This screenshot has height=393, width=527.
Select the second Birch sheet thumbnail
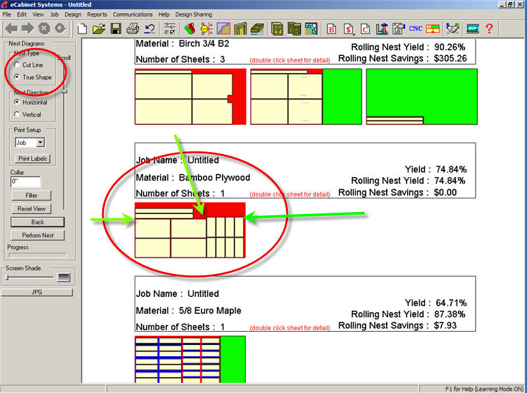(306, 97)
